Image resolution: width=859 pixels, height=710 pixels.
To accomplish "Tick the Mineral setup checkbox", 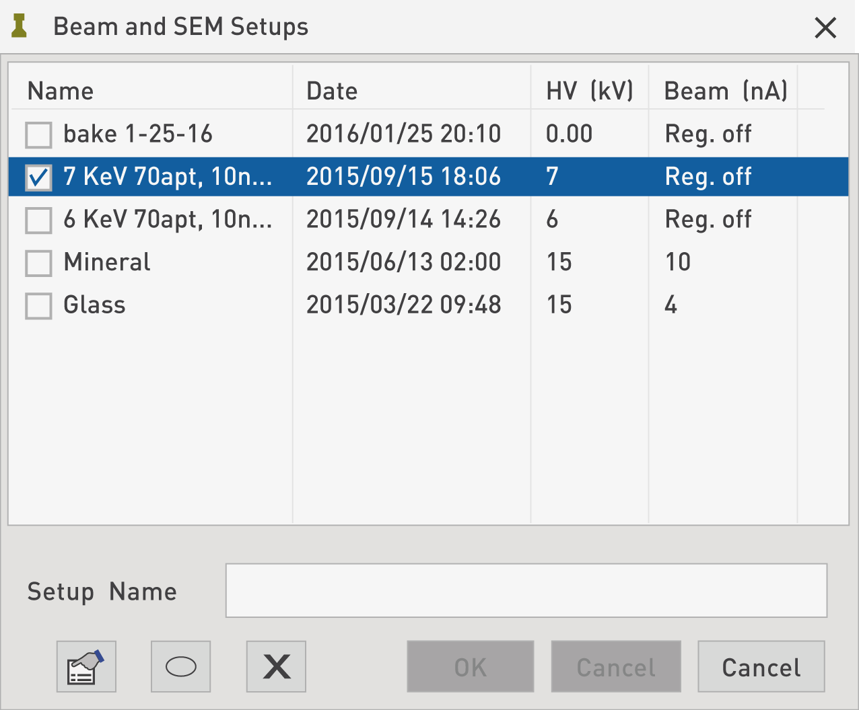I will click(x=38, y=263).
